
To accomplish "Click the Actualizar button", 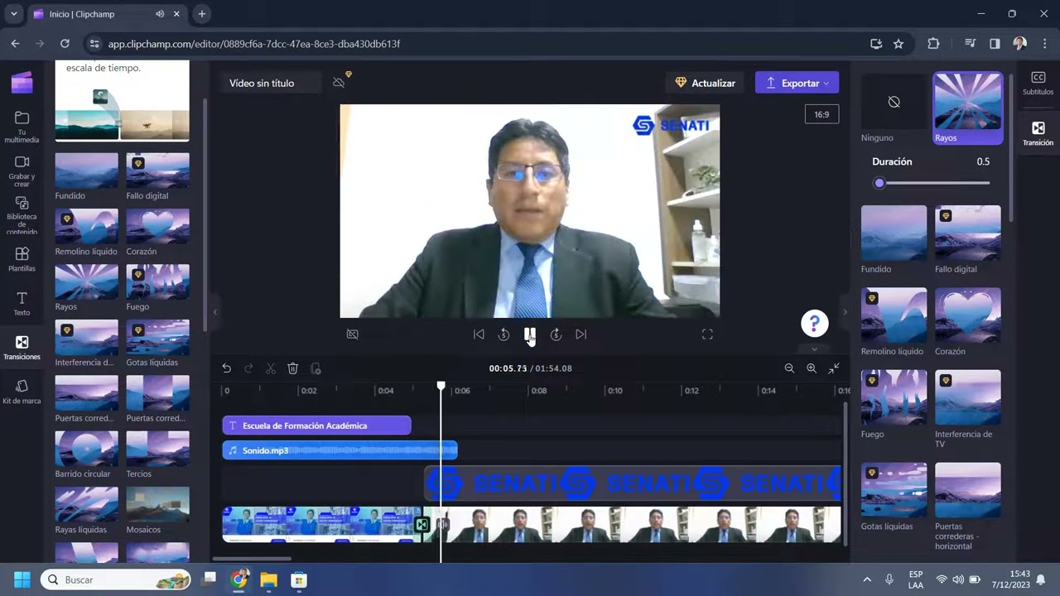I will pyautogui.click(x=706, y=83).
